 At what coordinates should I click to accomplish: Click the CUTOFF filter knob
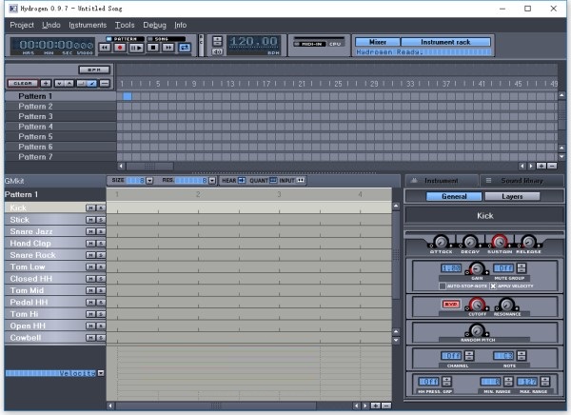pyautogui.click(x=477, y=305)
